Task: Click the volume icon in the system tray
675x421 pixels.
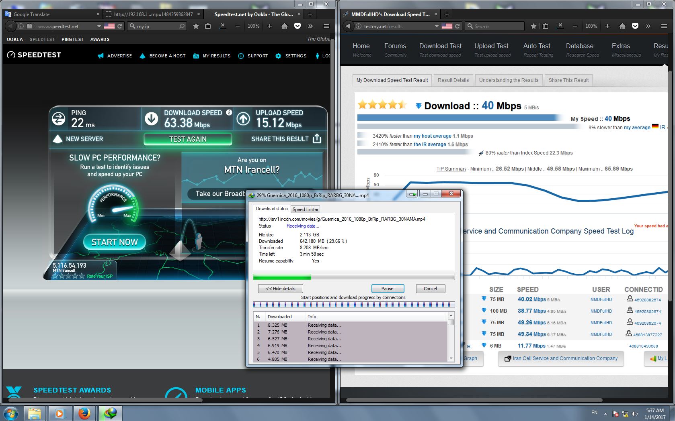Action: [x=634, y=413]
